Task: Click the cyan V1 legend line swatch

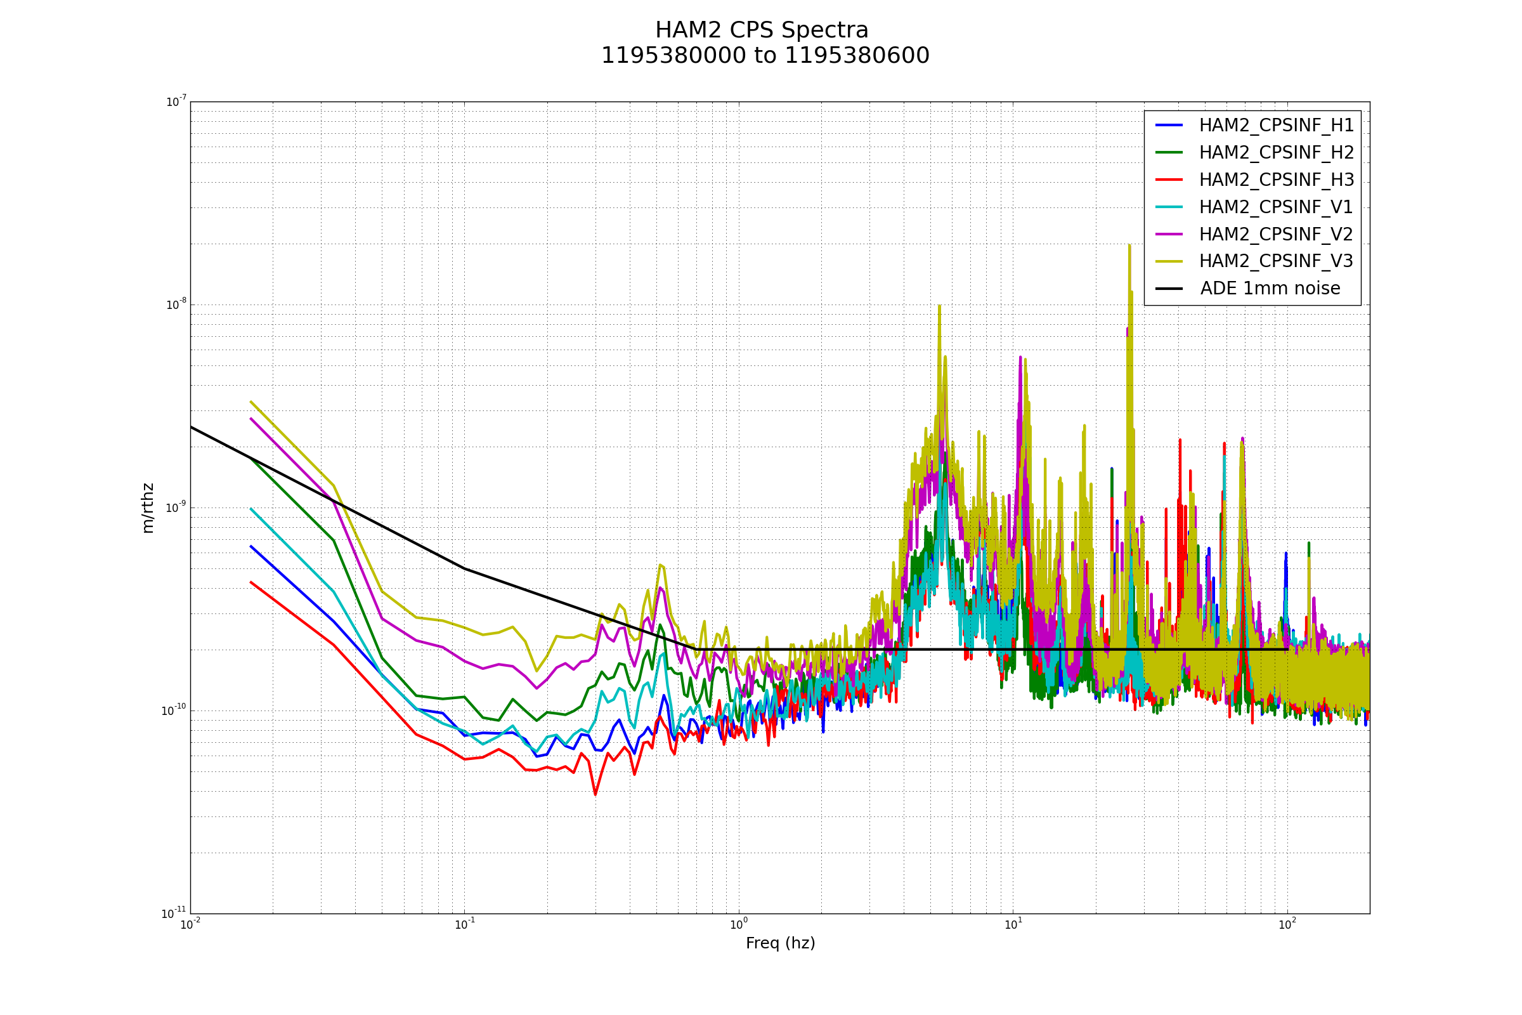Action: pos(1169,207)
